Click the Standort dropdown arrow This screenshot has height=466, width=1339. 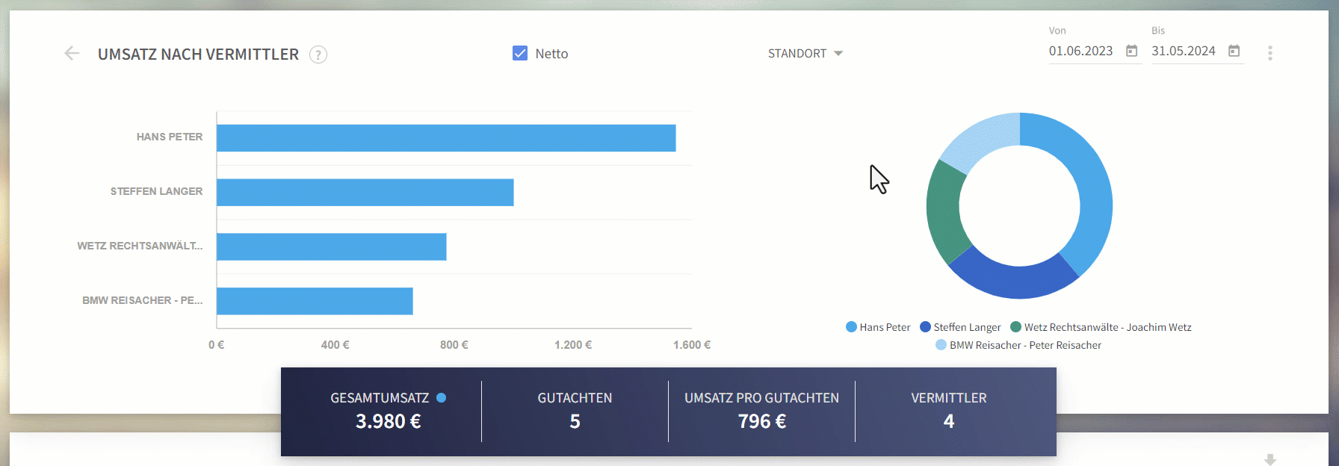tap(838, 54)
